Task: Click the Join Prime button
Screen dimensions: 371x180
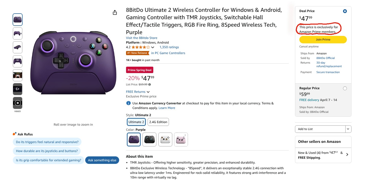Action: 323,39
